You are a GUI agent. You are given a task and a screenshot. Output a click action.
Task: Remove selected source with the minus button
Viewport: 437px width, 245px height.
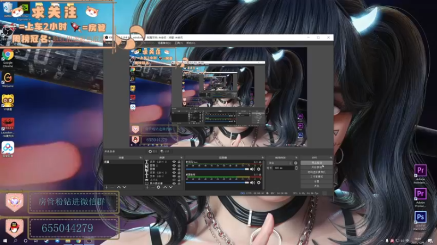coord(153,187)
